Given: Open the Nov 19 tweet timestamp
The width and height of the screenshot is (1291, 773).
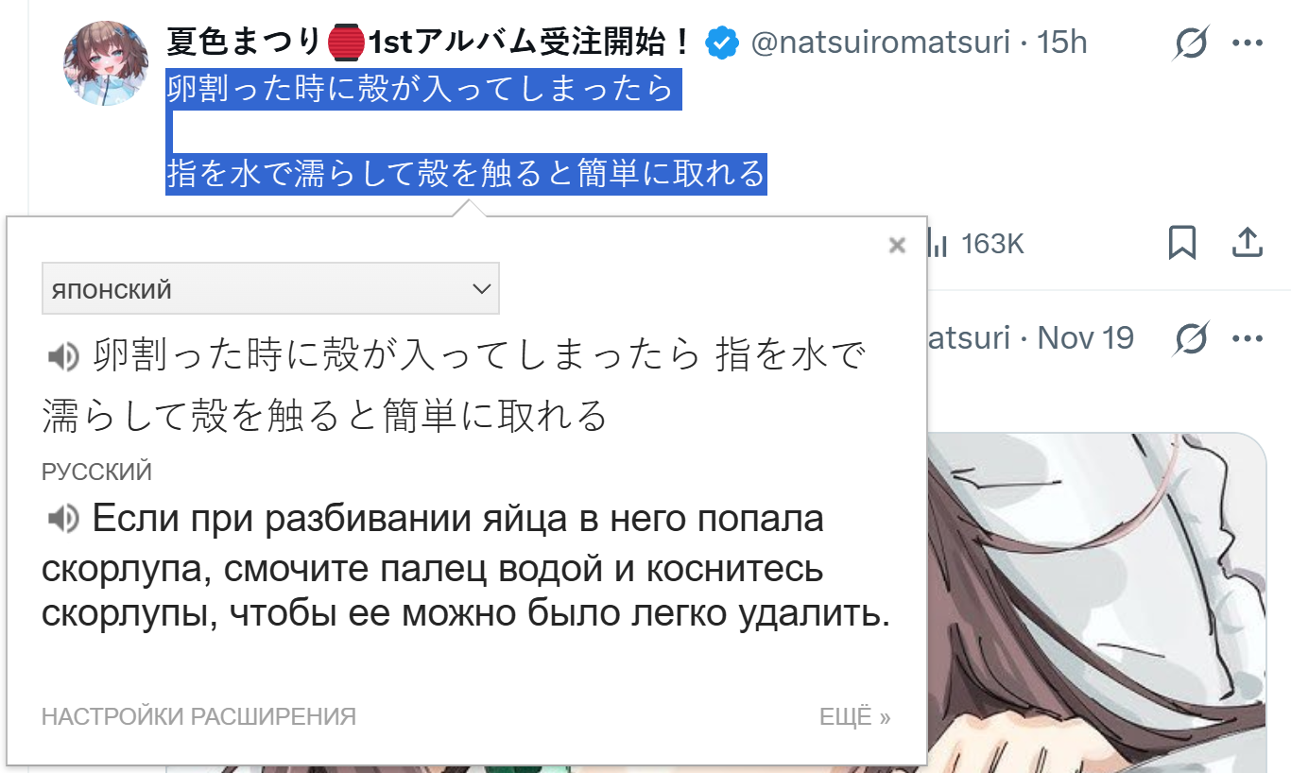Looking at the screenshot, I should click(1086, 337).
